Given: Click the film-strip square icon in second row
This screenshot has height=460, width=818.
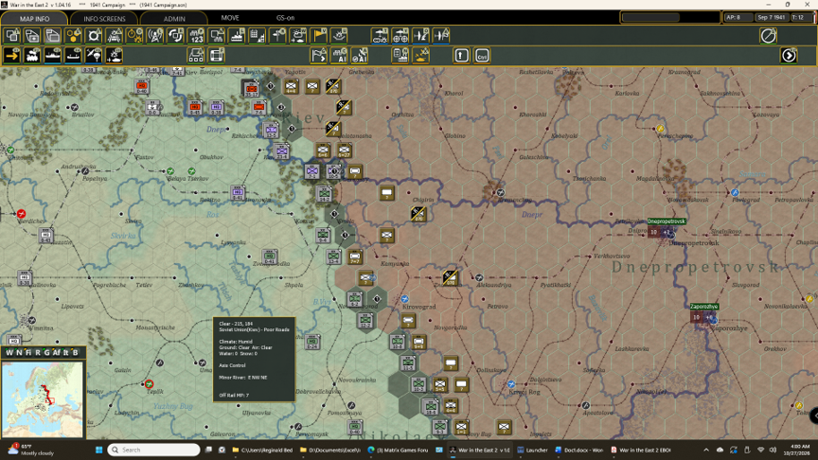Looking at the screenshot, I should [216, 55].
